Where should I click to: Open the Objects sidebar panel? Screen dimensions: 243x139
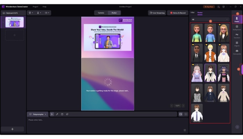(237, 44)
